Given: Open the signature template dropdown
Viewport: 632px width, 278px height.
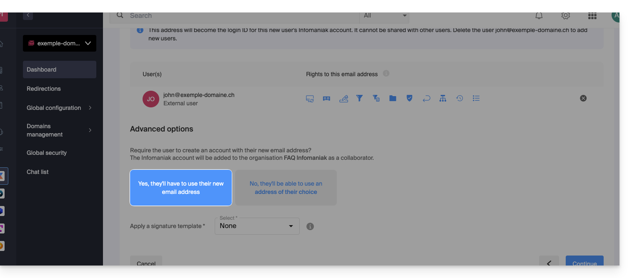Looking at the screenshot, I should point(257,226).
